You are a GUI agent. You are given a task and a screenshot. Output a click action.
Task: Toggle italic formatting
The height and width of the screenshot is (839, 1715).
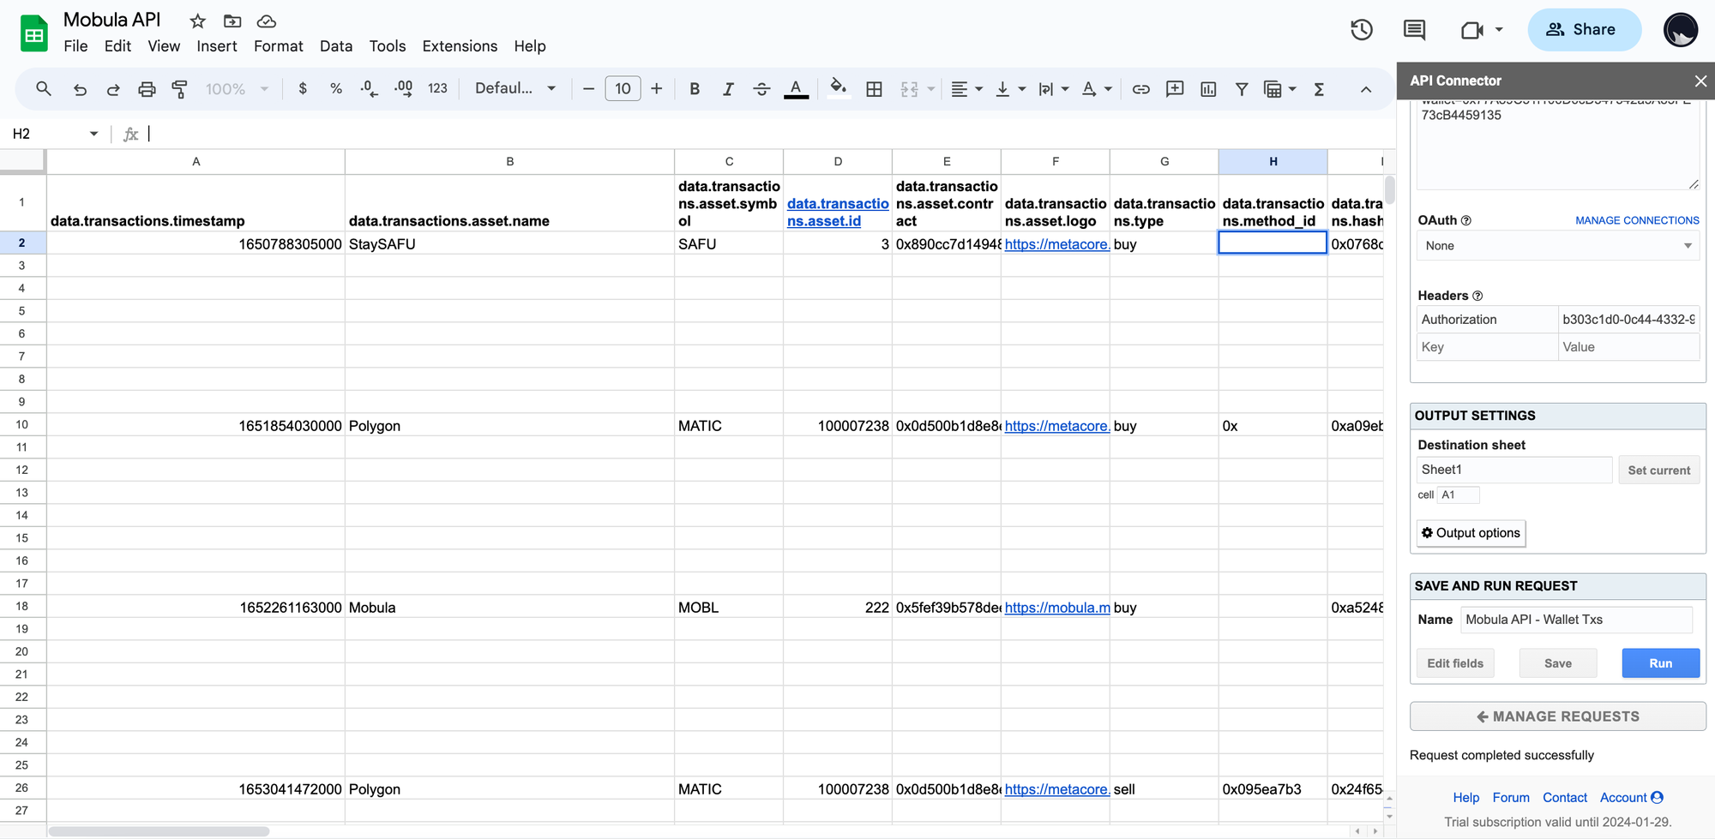point(728,88)
